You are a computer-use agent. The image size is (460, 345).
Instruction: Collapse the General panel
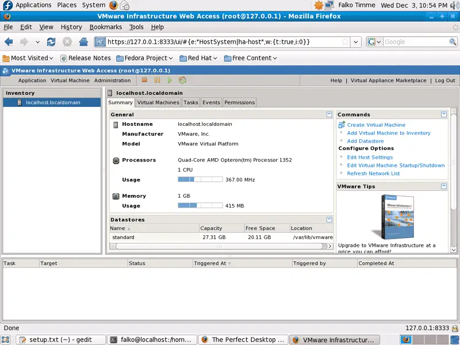[329, 114]
